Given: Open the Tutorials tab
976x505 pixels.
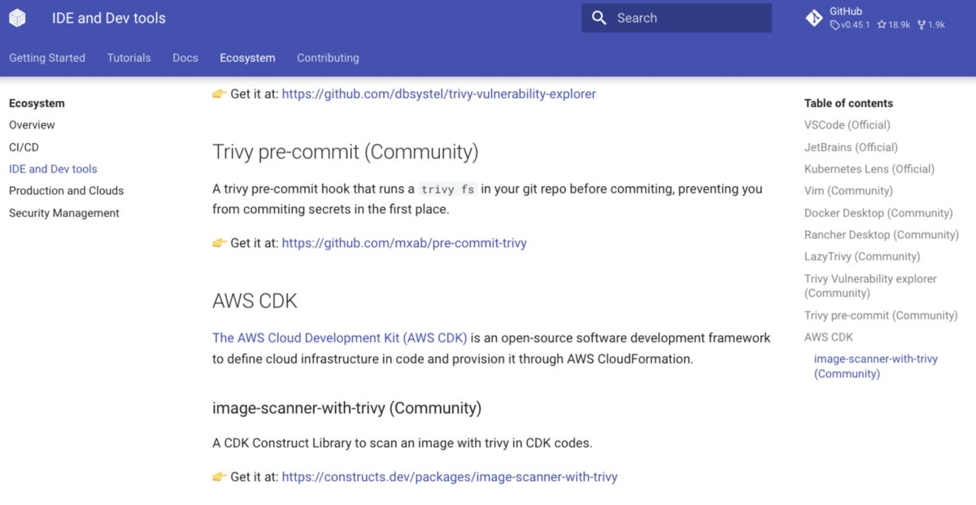Looking at the screenshot, I should point(129,58).
